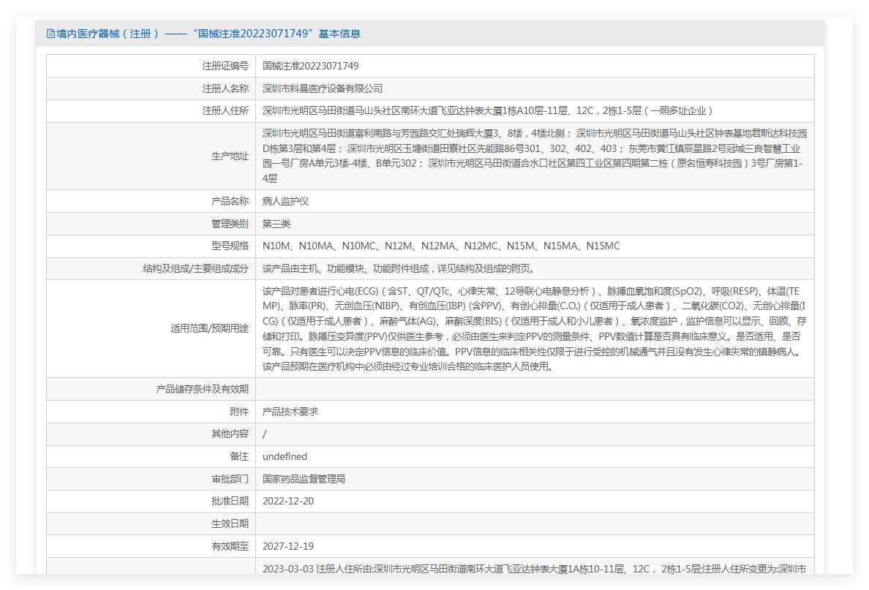Click the 2023-03-03 change record text

pos(534,569)
